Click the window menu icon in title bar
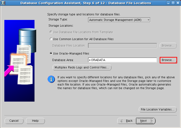This screenshot has height=128, width=181. [3, 3]
